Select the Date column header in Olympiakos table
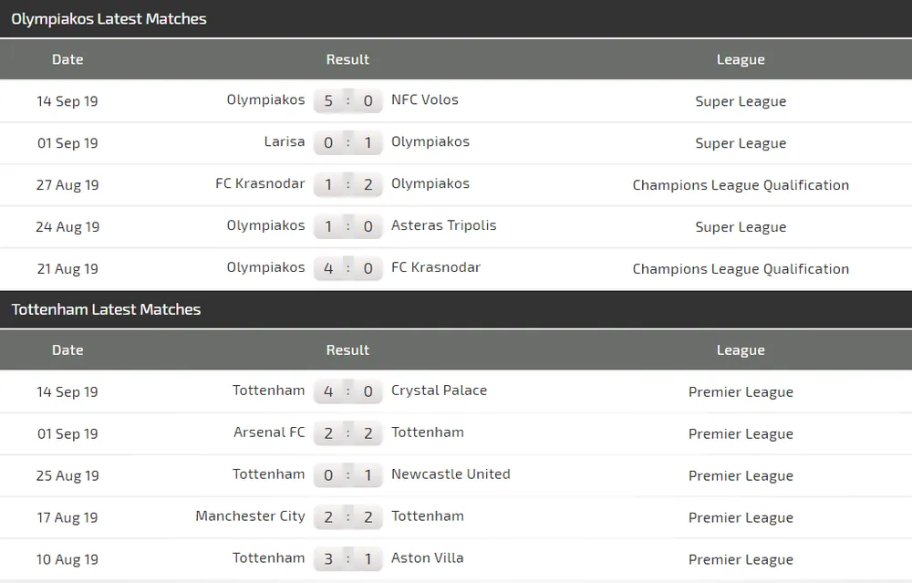The height and width of the screenshot is (583, 912). pyautogui.click(x=67, y=59)
